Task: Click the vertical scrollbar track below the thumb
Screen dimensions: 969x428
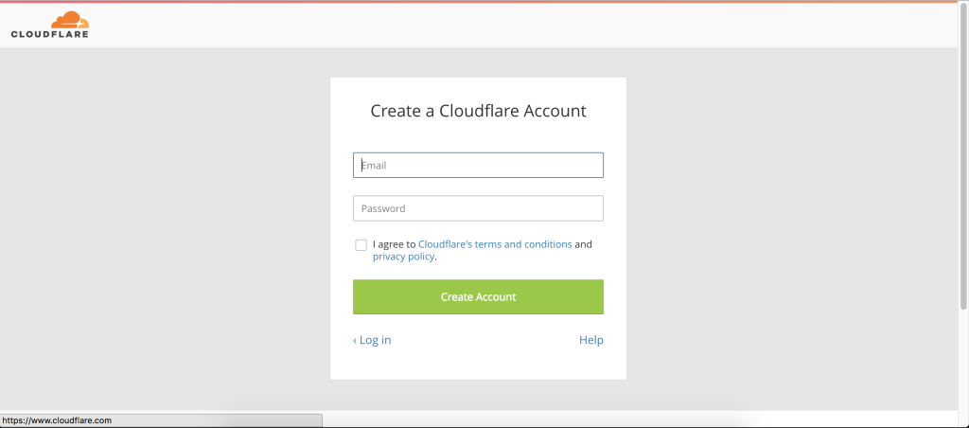Action: 963,359
